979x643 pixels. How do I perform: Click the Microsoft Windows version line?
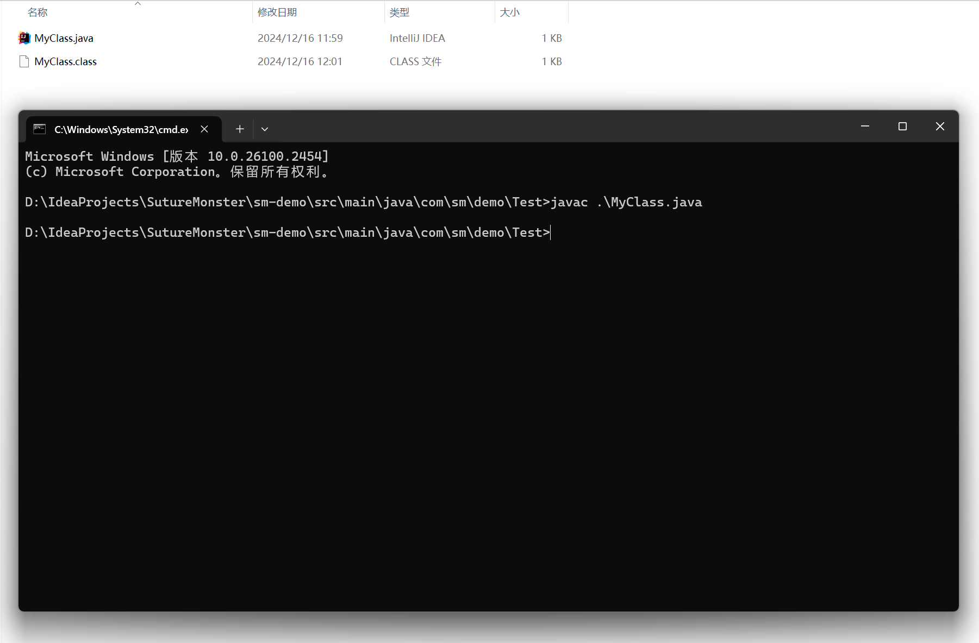(177, 156)
